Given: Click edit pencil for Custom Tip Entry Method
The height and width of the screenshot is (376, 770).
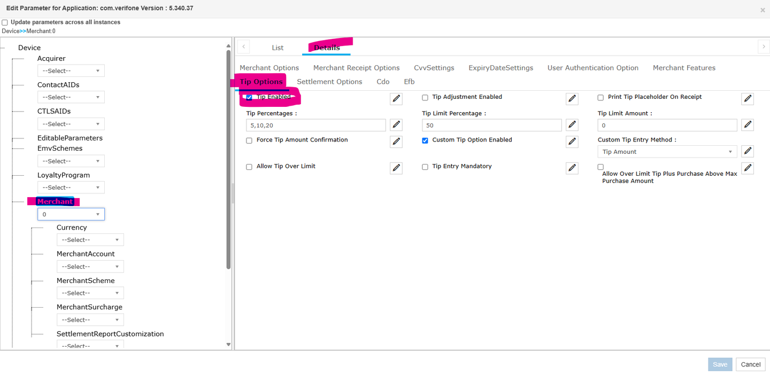Looking at the screenshot, I should 748,151.
